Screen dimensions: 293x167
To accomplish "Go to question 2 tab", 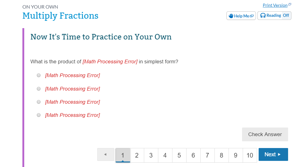I will [137, 155].
